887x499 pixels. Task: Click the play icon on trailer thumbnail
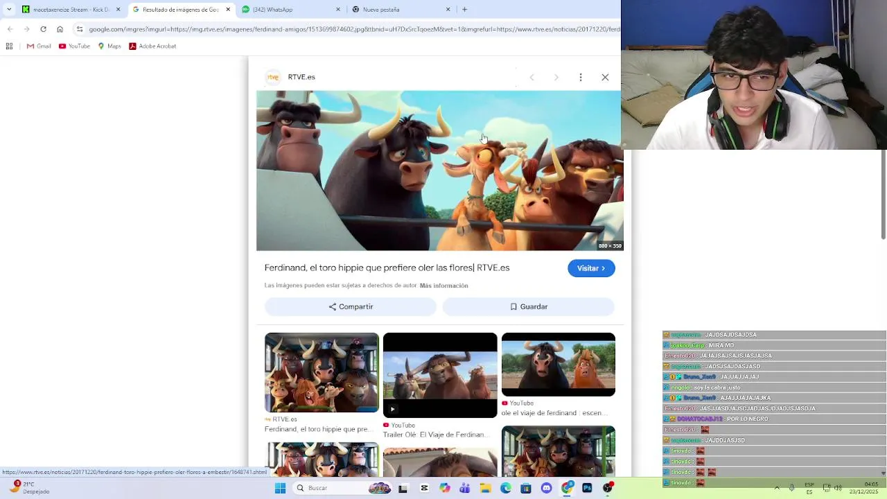coord(392,409)
